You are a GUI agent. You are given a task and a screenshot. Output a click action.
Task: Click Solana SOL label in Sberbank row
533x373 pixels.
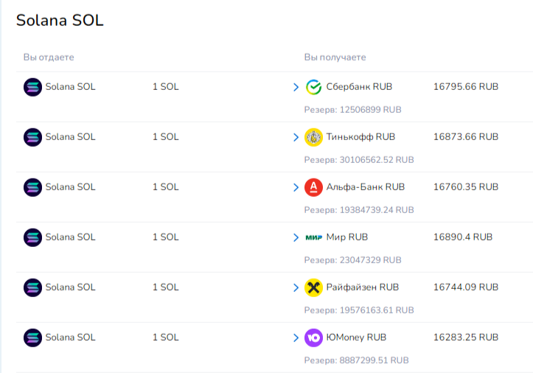(70, 87)
